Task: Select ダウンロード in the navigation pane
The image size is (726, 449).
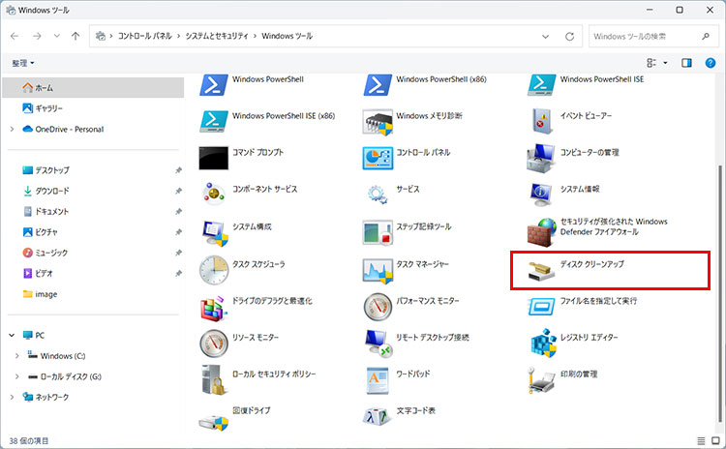Action: tap(51, 191)
